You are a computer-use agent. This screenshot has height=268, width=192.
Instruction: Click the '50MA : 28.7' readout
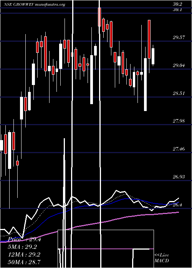(x=25, y=262)
